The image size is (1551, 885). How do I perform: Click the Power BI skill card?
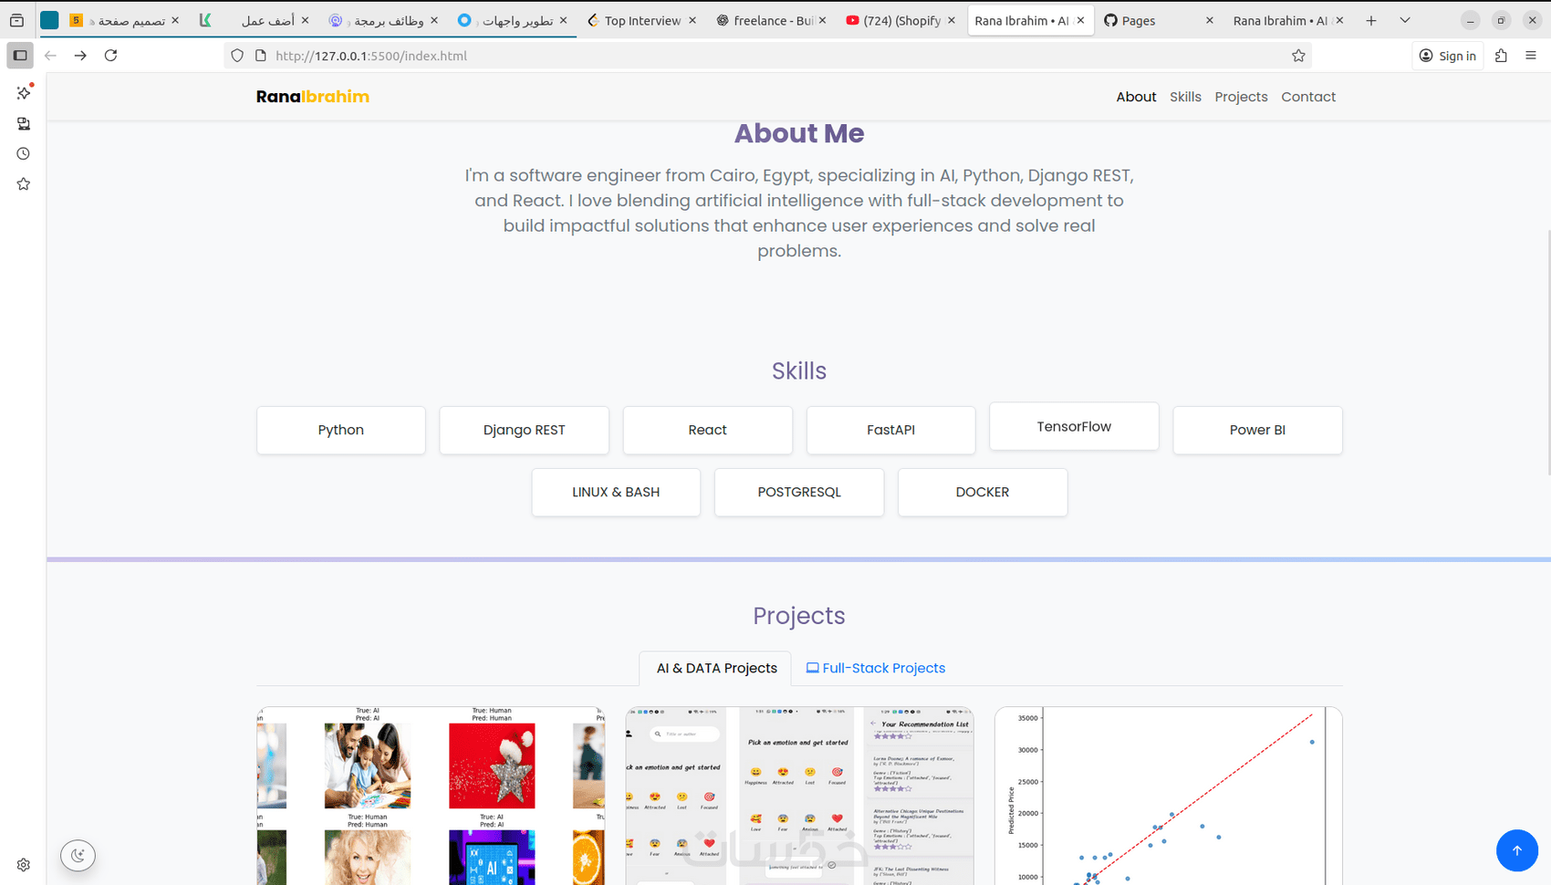pos(1257,430)
